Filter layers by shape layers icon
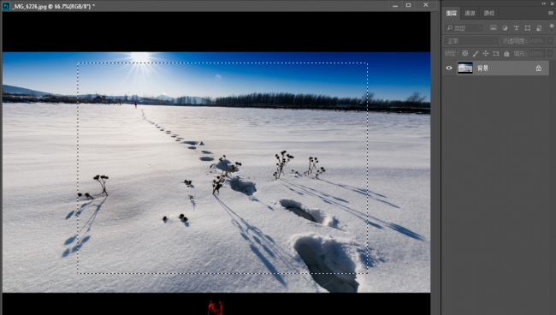This screenshot has width=556, height=315. 528,27
